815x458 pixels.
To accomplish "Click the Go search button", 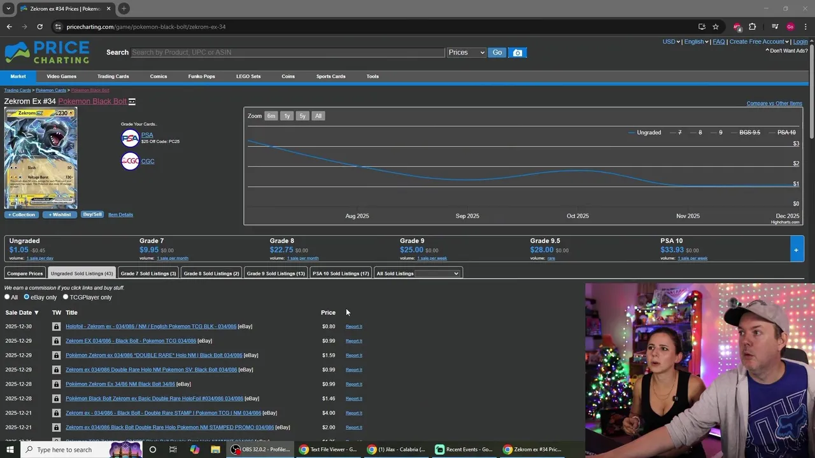I will (x=497, y=53).
